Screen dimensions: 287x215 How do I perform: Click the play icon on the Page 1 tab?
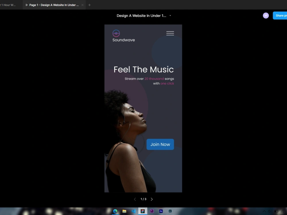27,5
